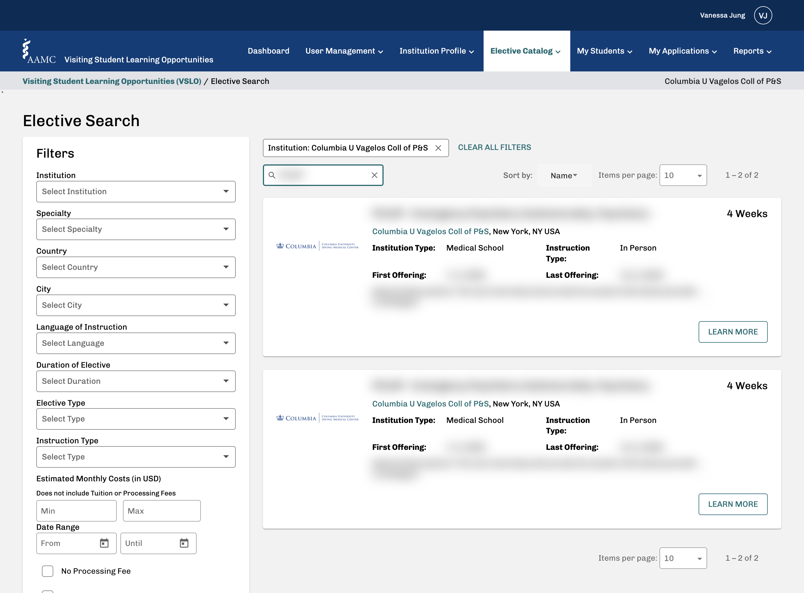
Task: Click the VJ user avatar icon
Action: pyautogui.click(x=763, y=15)
